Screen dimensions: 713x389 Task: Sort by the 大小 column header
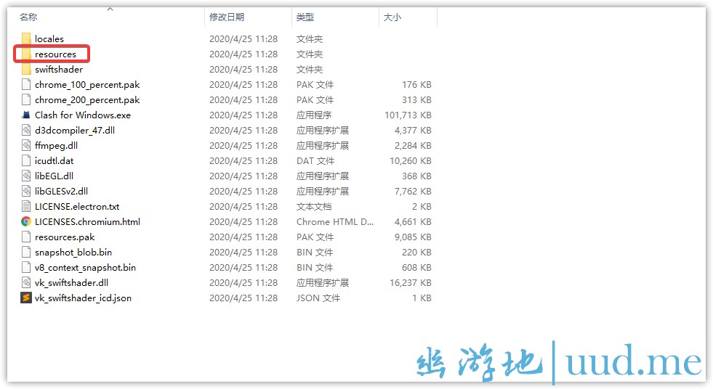[392, 17]
